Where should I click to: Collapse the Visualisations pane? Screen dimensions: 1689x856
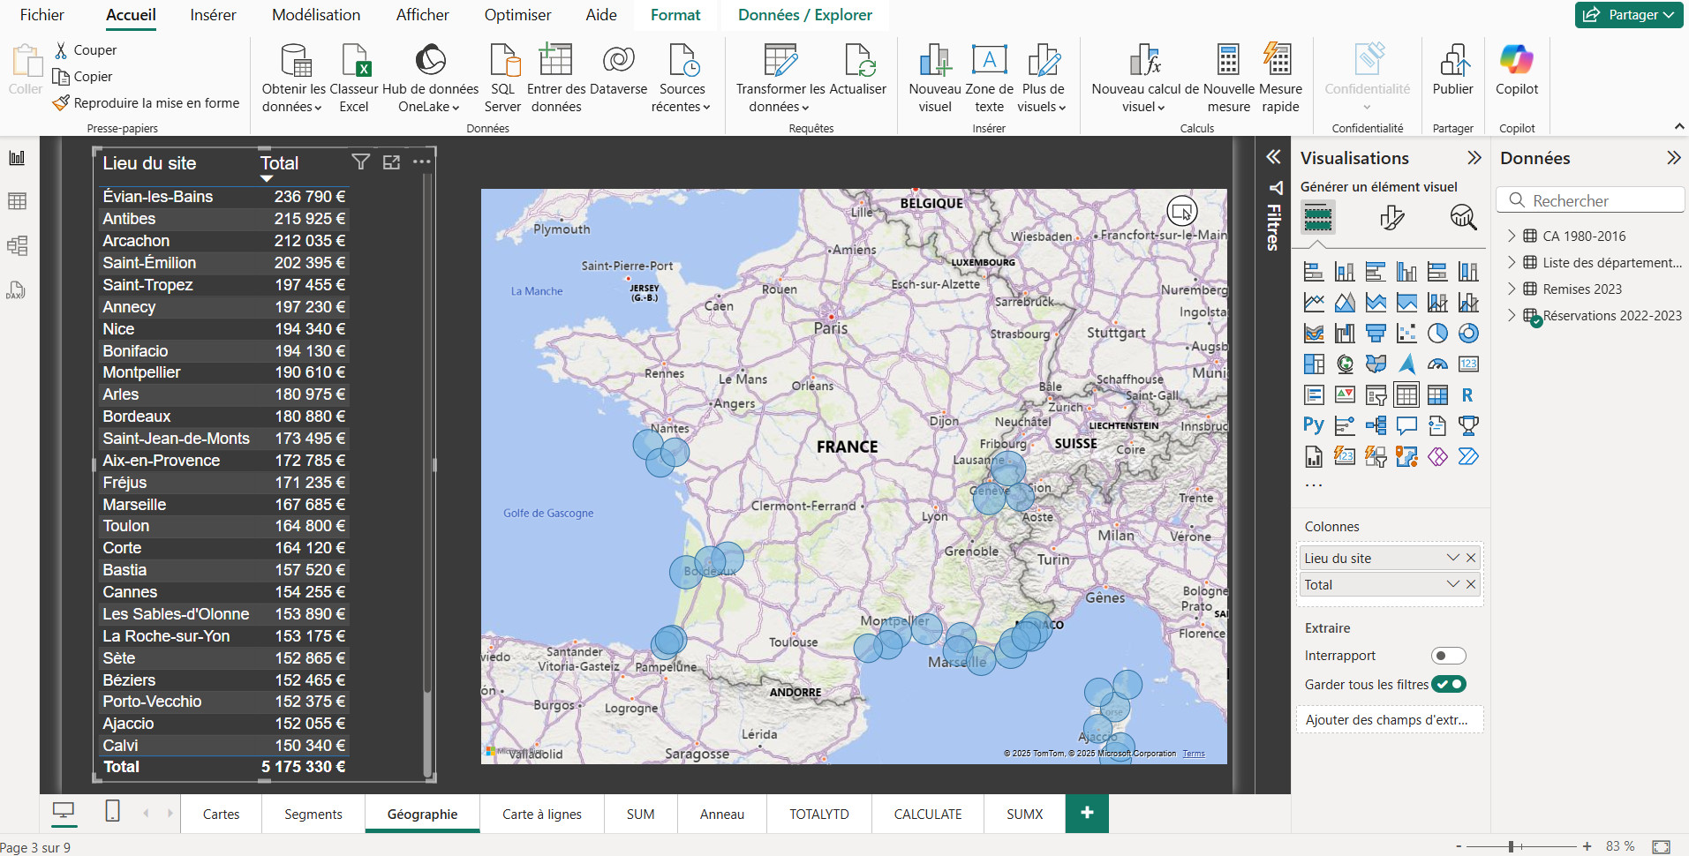[x=1474, y=158]
